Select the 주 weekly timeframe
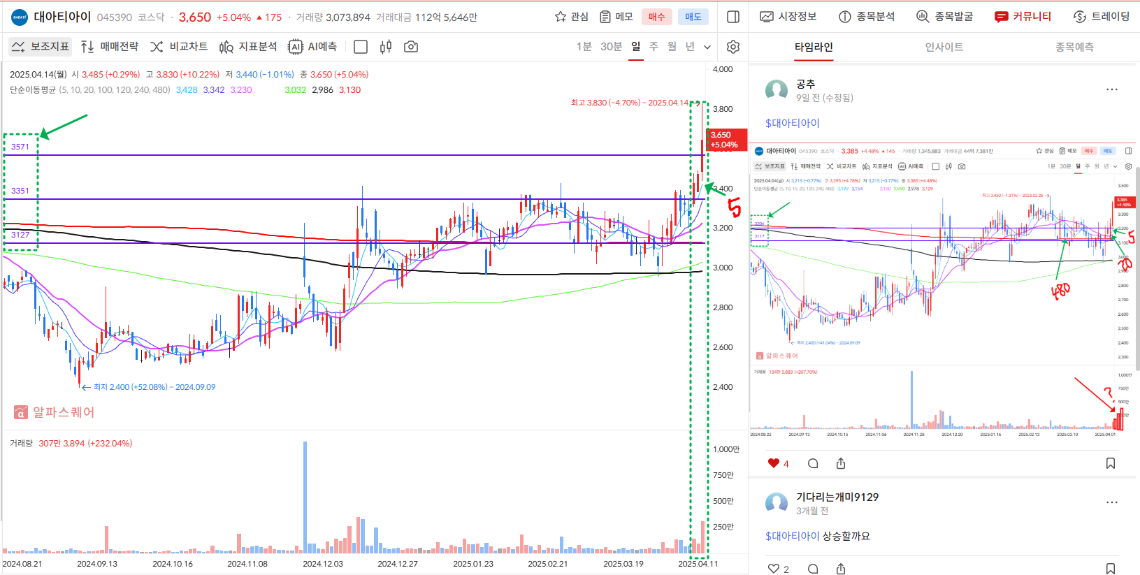Screen dimensions: 1140x575 click(x=654, y=47)
